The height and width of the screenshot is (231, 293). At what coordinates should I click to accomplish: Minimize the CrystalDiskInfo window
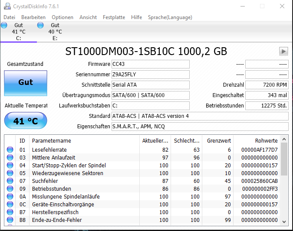point(243,6)
